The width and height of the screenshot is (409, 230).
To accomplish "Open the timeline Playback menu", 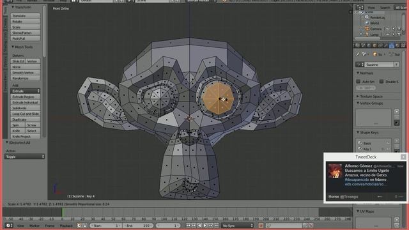I will [66, 226].
